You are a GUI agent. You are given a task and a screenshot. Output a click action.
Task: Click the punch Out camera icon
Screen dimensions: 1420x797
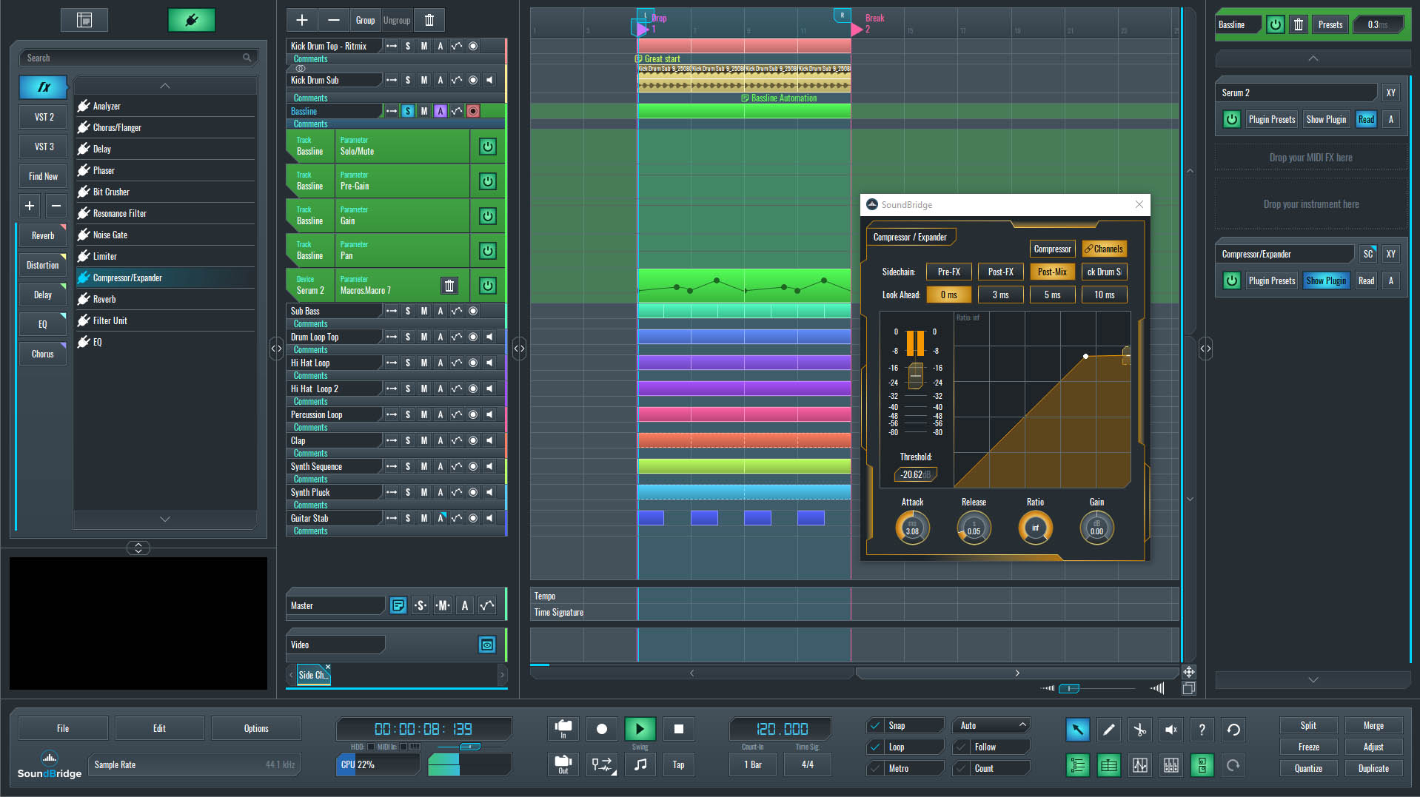coord(563,764)
